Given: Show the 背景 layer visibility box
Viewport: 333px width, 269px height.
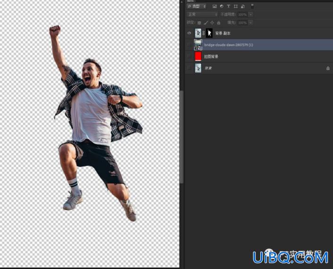Looking at the screenshot, I should click(189, 68).
